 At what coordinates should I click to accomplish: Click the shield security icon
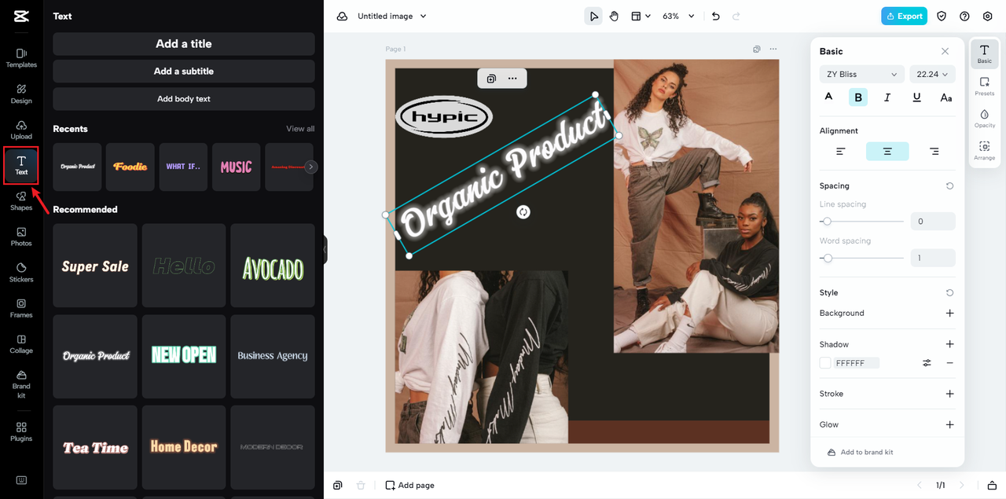(942, 16)
